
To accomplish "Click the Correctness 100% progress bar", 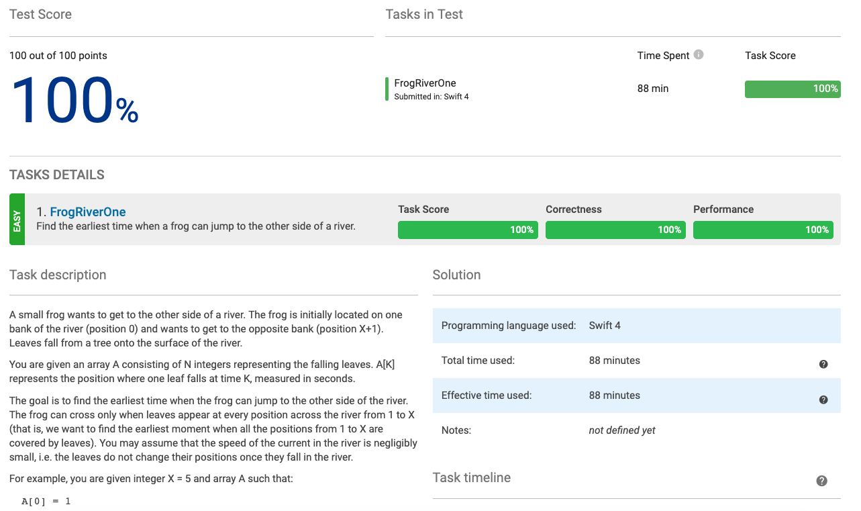I will click(615, 230).
